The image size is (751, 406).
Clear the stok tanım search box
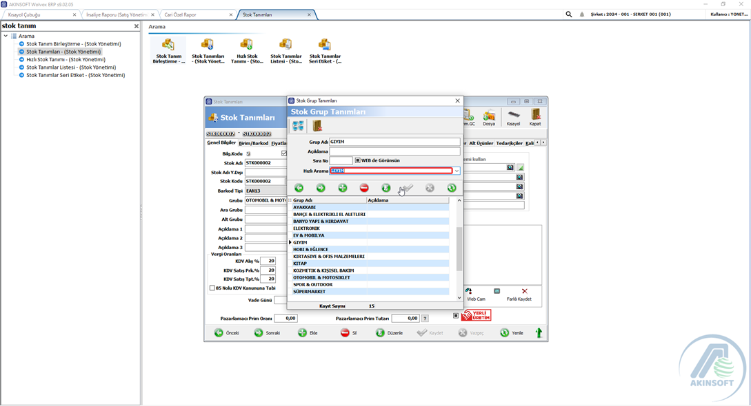pos(136,26)
